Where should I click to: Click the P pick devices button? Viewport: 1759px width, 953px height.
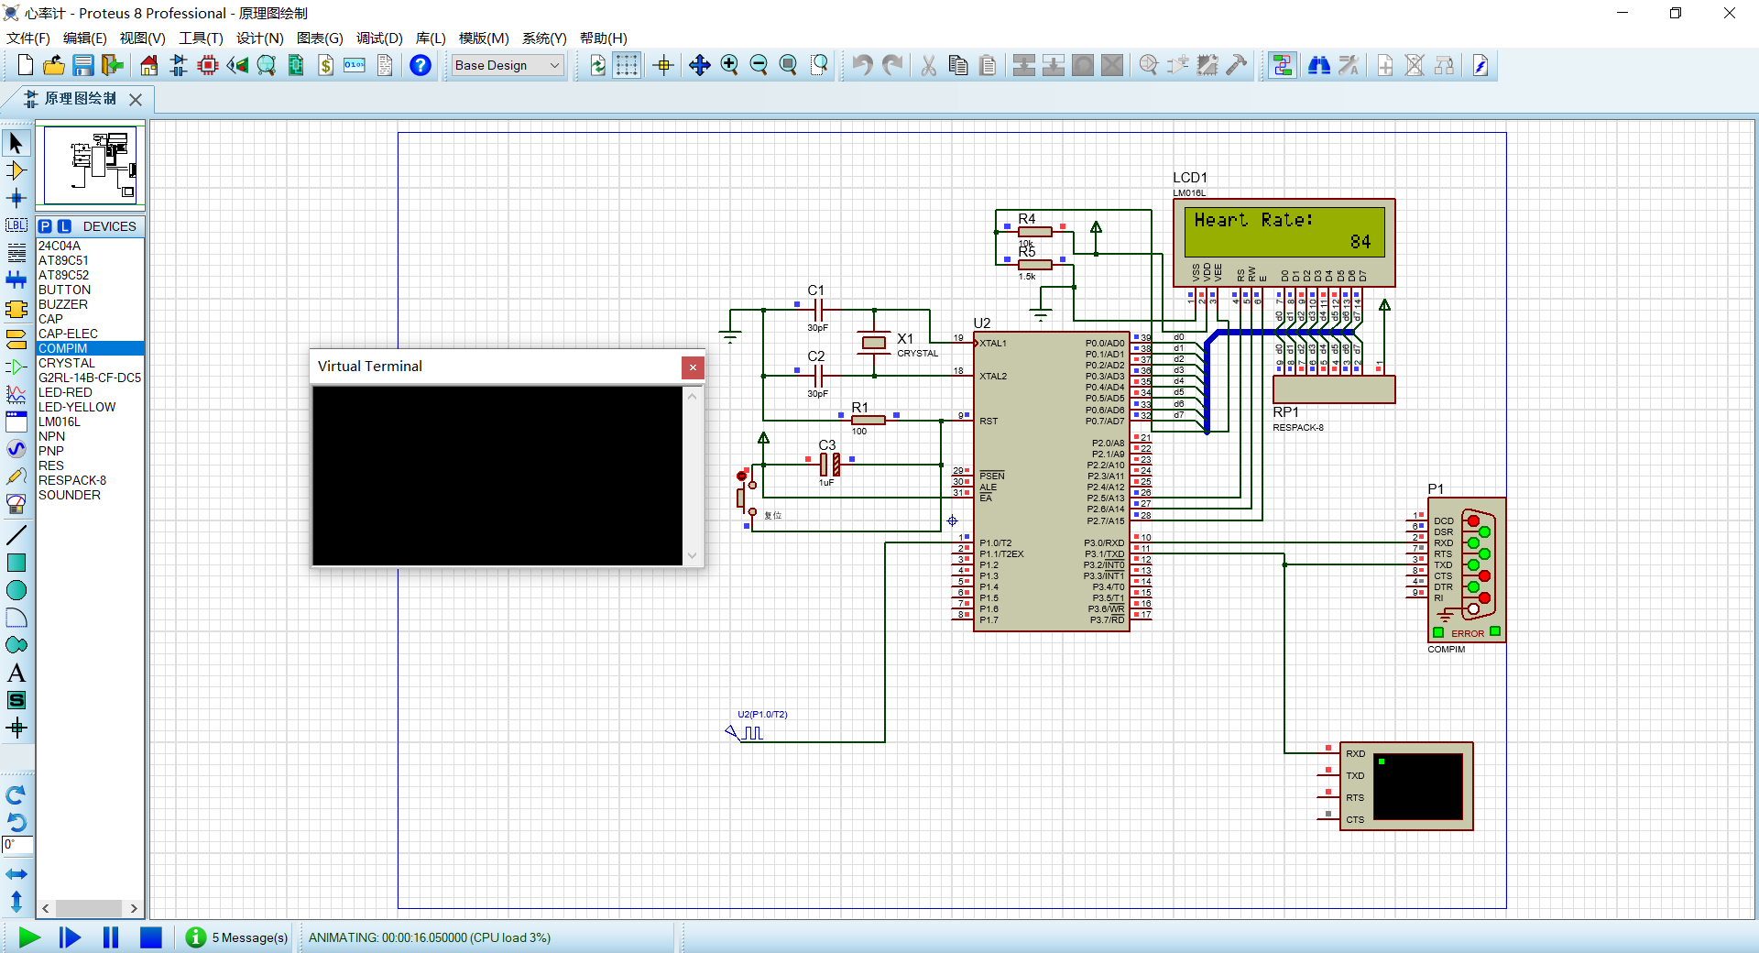tap(46, 226)
